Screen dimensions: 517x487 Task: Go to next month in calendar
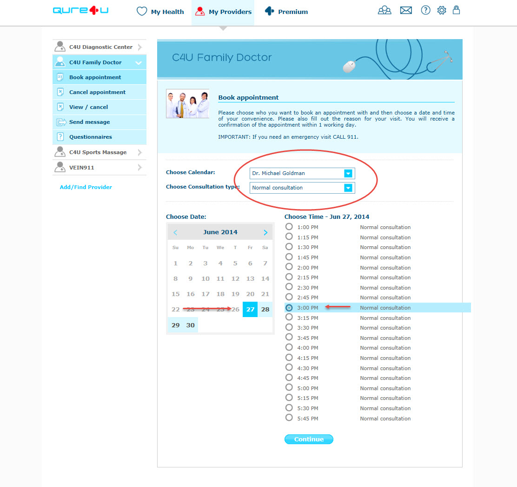[x=265, y=232]
